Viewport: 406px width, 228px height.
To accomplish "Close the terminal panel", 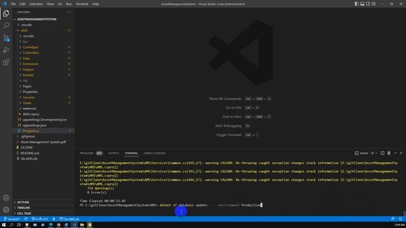I will pyautogui.click(x=402, y=153).
